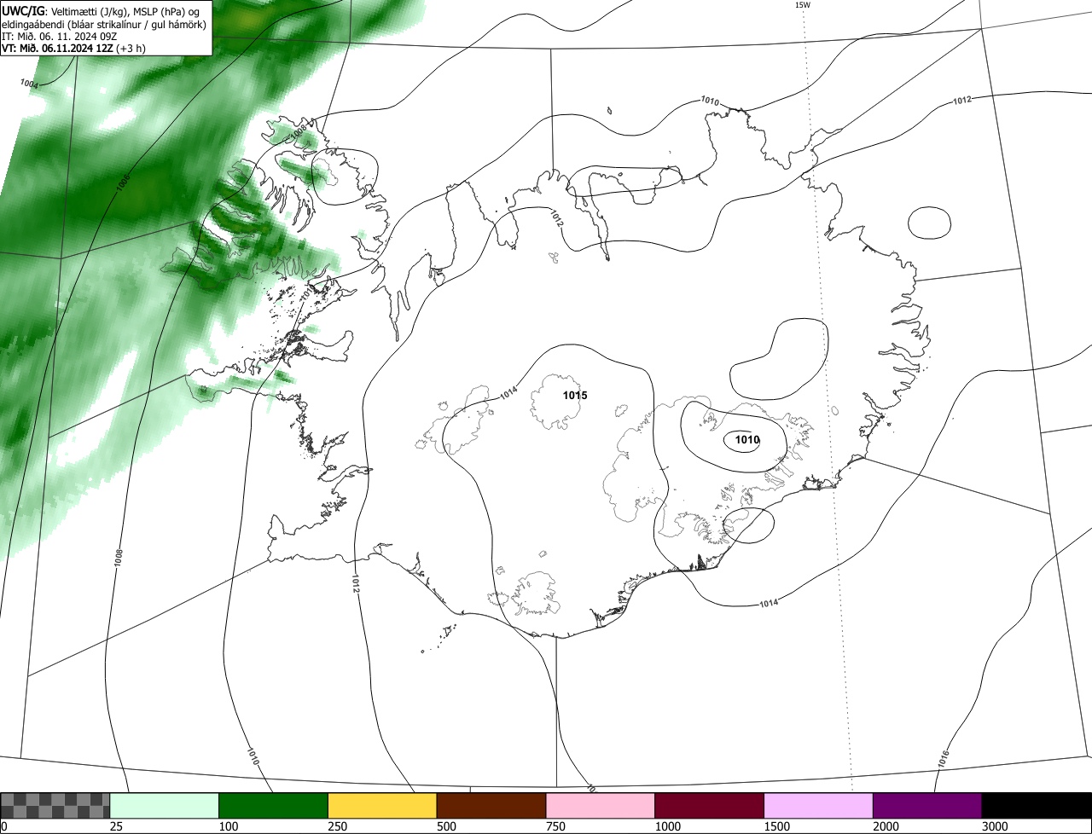Click the legend tick label '0'
This screenshot has width=1092, height=834.
click(4, 826)
